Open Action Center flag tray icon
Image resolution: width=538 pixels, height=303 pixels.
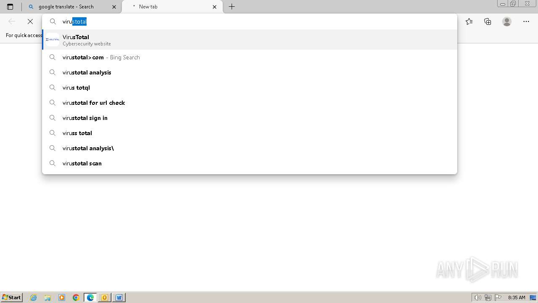click(x=498, y=298)
